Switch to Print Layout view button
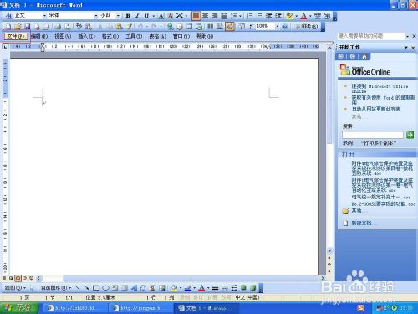The height and width of the screenshot is (314, 418). tap(18, 278)
